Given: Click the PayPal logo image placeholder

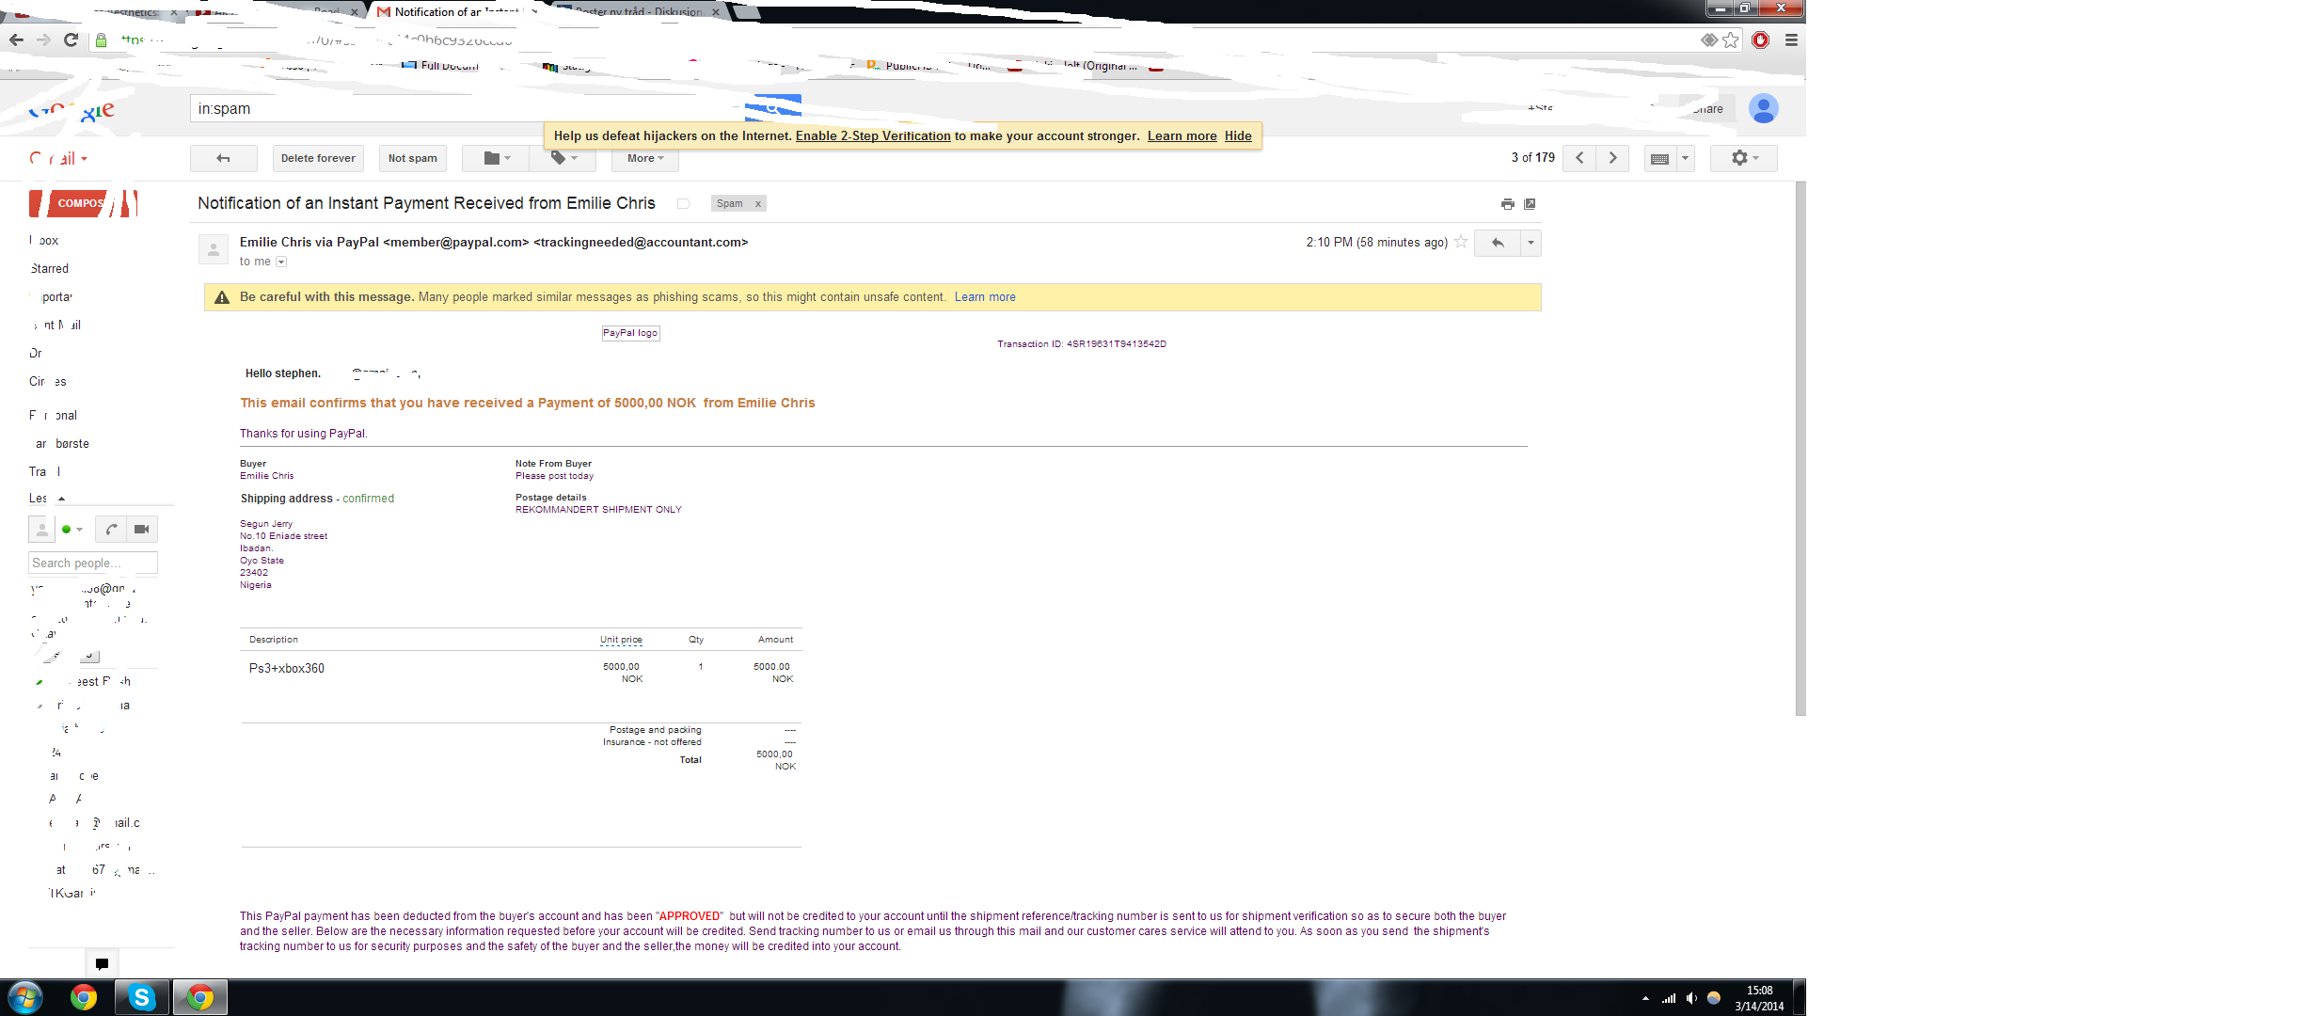Looking at the screenshot, I should click(630, 333).
